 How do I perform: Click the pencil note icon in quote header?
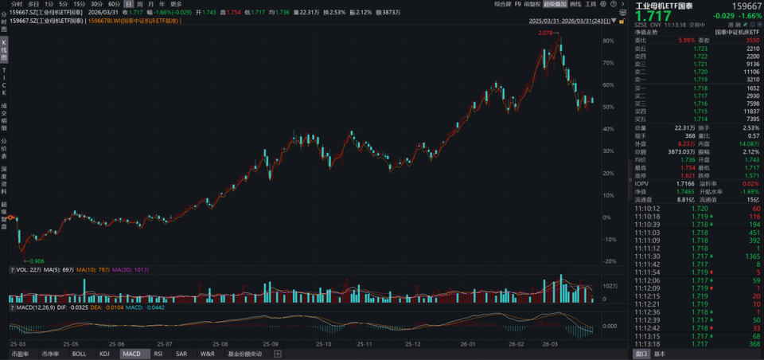tap(746, 25)
